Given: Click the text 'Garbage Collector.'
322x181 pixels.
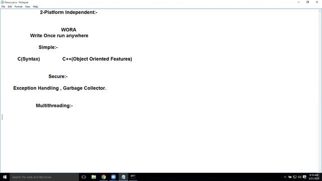Looking at the screenshot, I should 85,88.
